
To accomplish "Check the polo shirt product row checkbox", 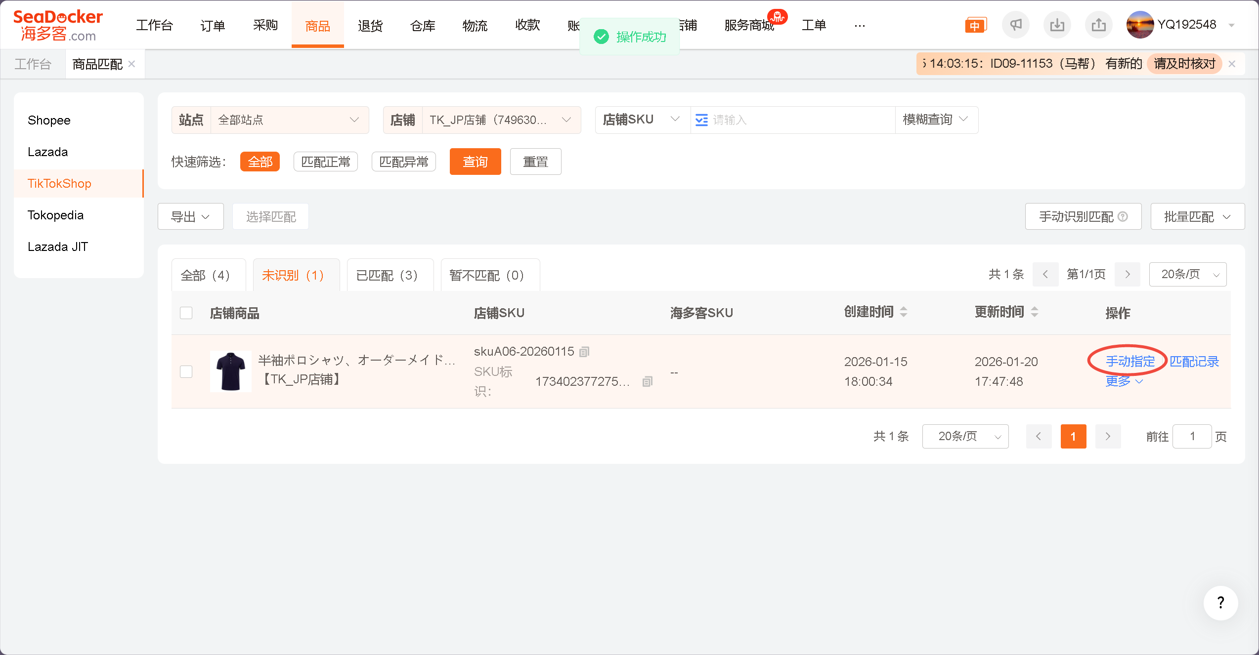I will pyautogui.click(x=186, y=371).
